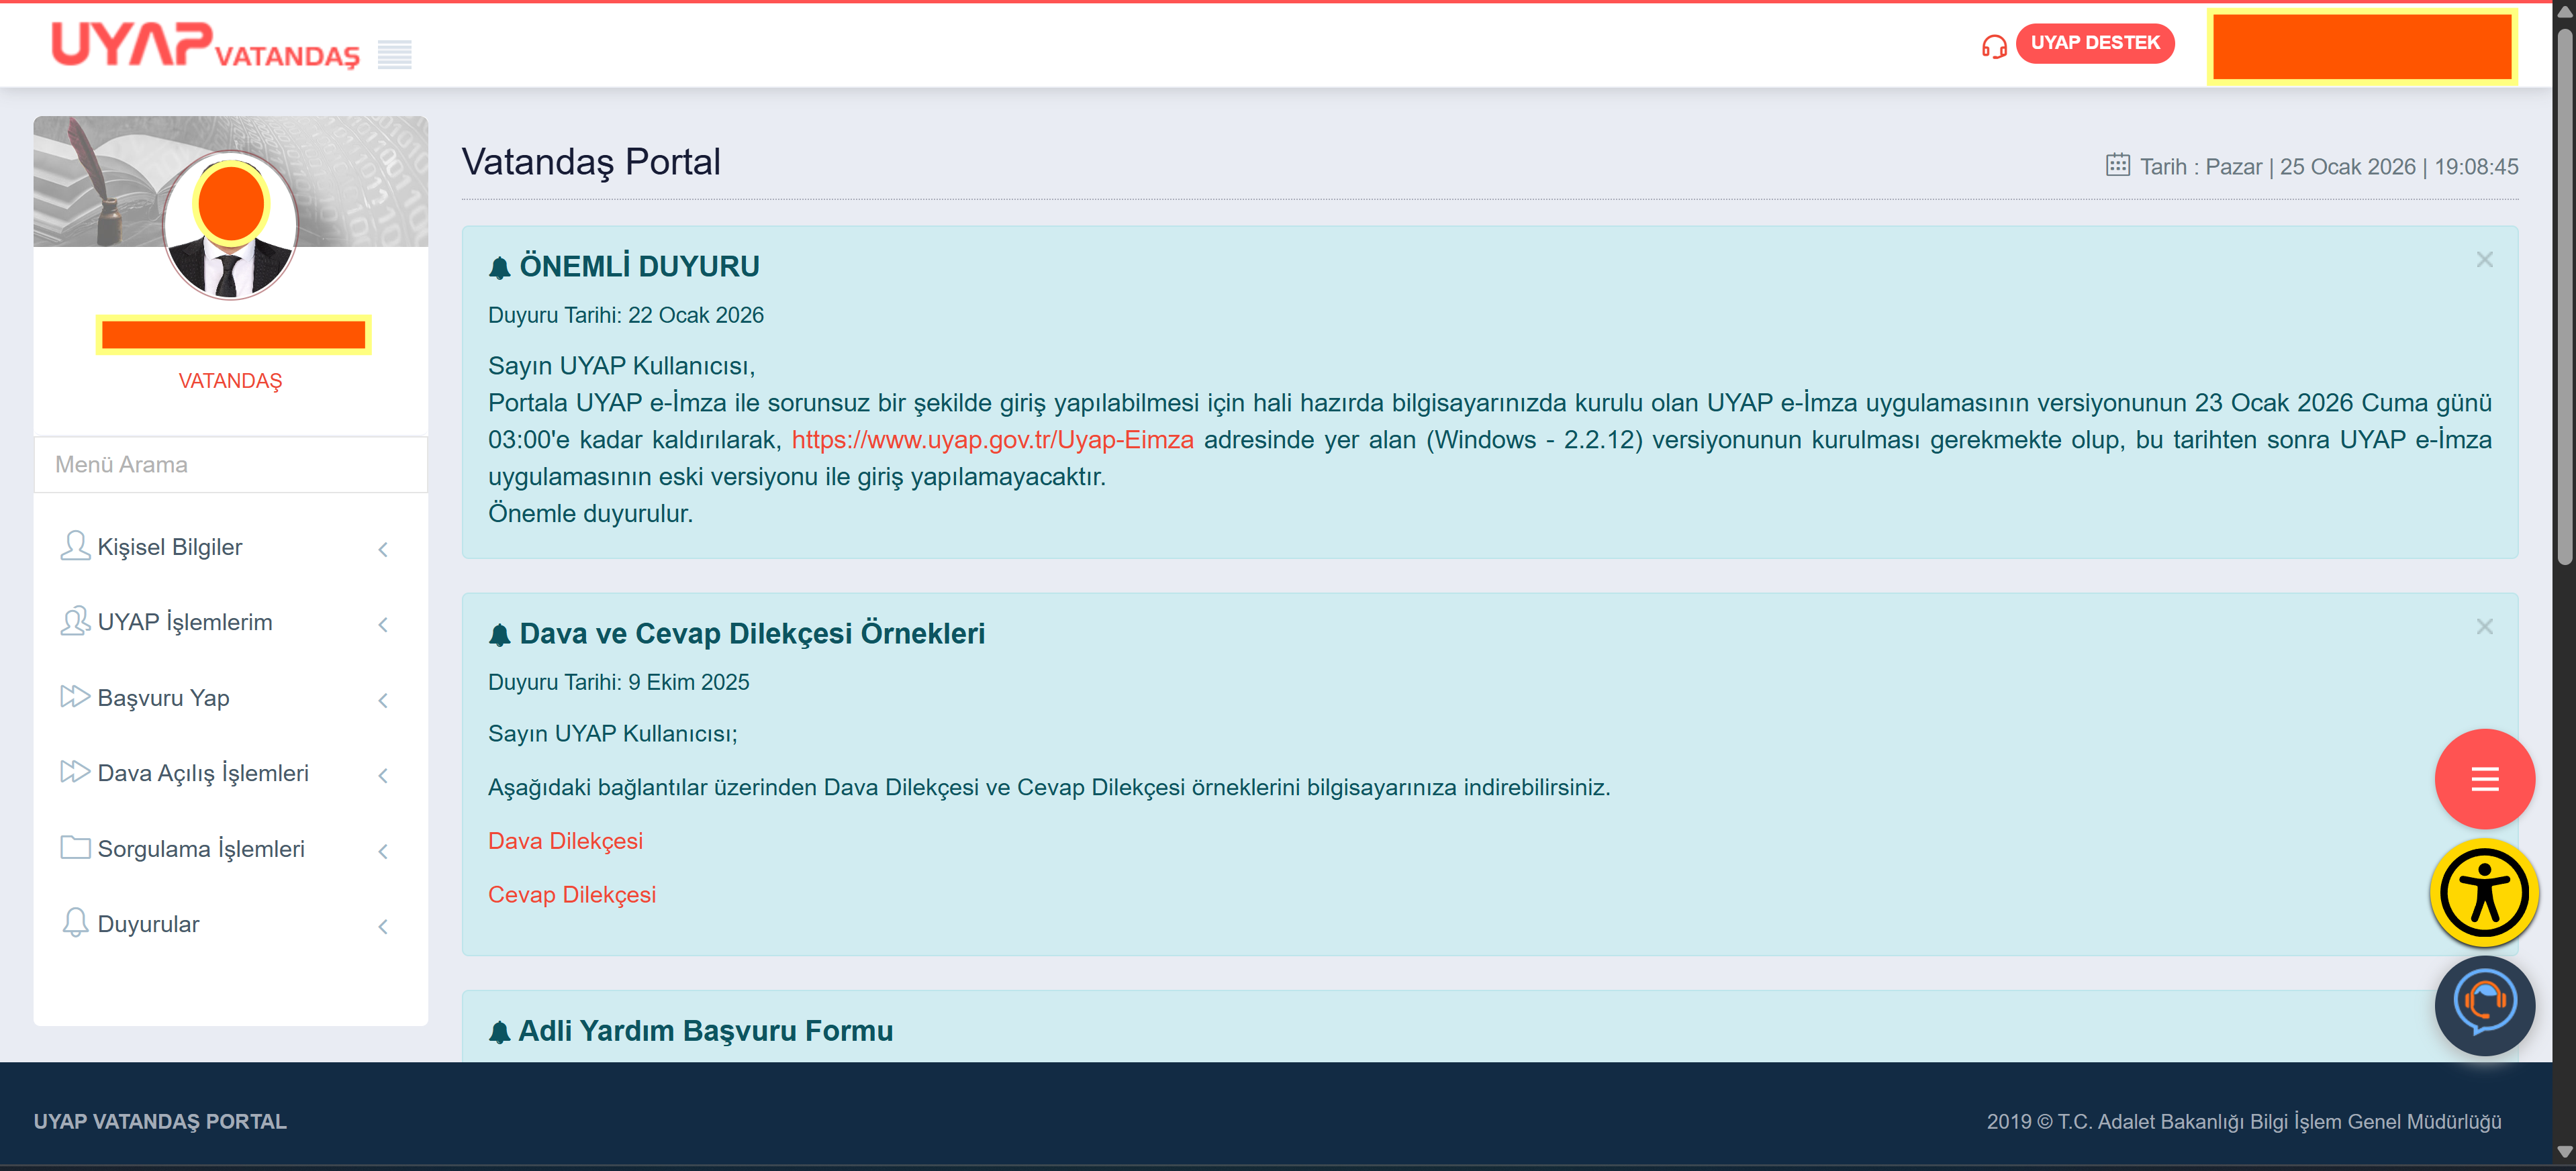Click 'Duyuru Tarihi: 22 Ocak 2026' text

tap(625, 315)
